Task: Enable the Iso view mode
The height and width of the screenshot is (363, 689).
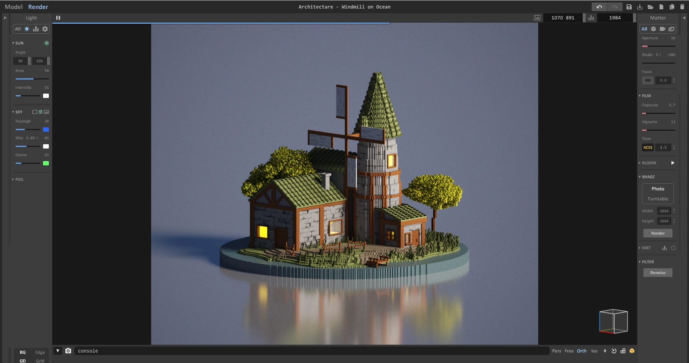Action: click(x=594, y=351)
